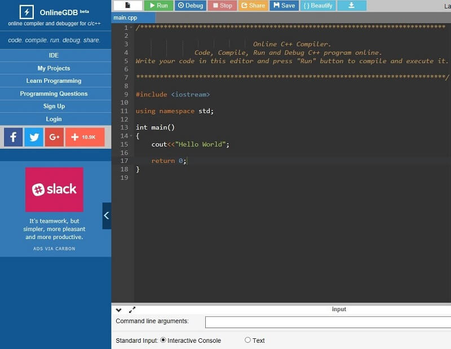Image resolution: width=451 pixels, height=349 pixels.
Task: Start debugging with Debug button
Action: (x=191, y=6)
